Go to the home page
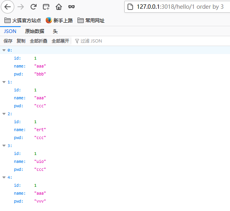 [59, 7]
